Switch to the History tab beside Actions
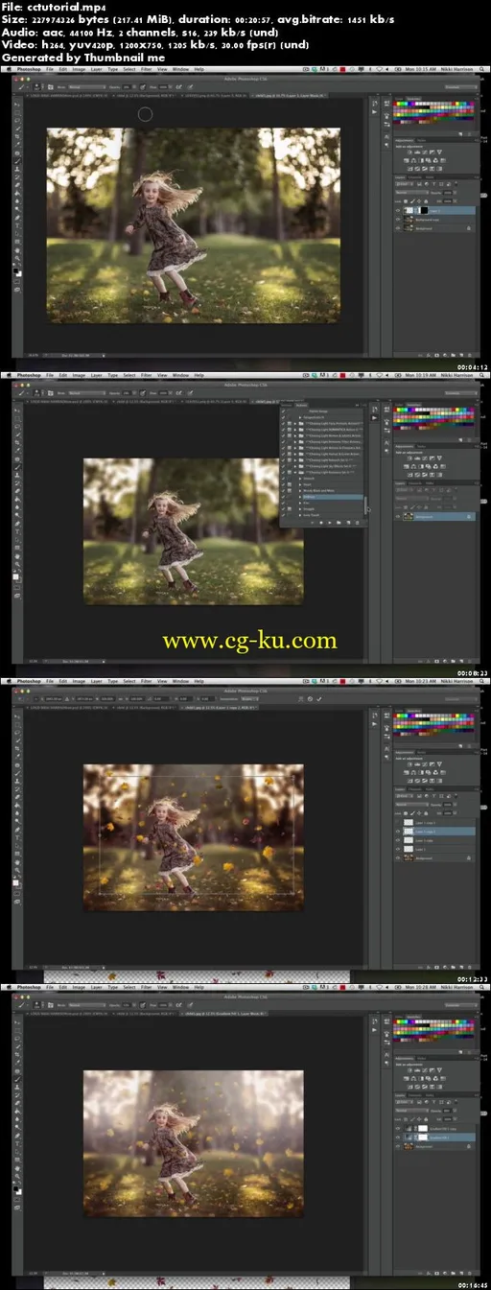The image size is (491, 1290). (x=287, y=405)
